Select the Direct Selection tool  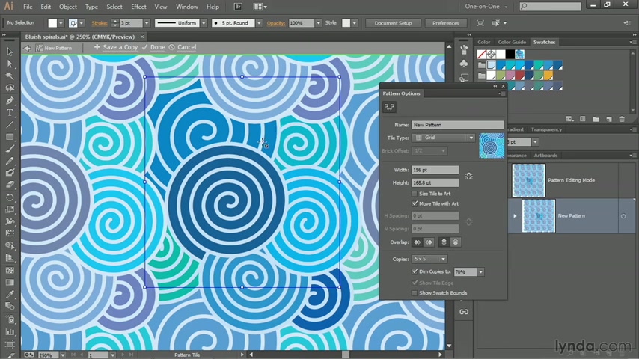[10, 64]
